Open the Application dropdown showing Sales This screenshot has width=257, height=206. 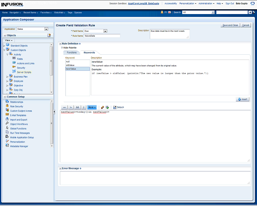tap(46, 29)
